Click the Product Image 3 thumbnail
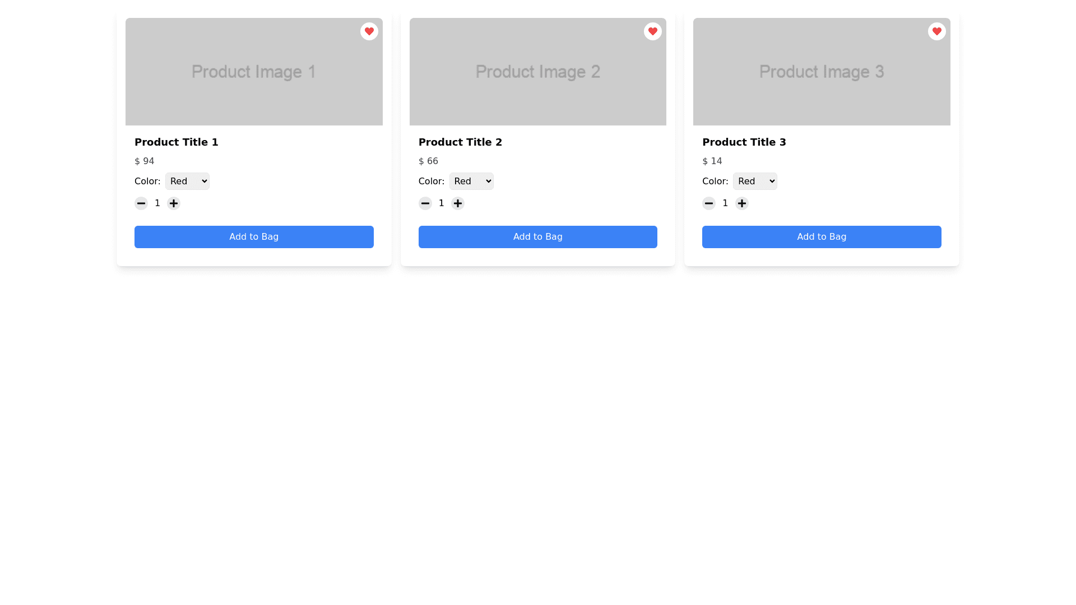Screen dimensions: 1076x605 [822, 72]
